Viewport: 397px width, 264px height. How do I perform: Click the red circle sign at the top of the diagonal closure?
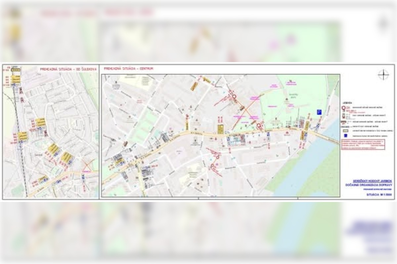click(x=234, y=96)
